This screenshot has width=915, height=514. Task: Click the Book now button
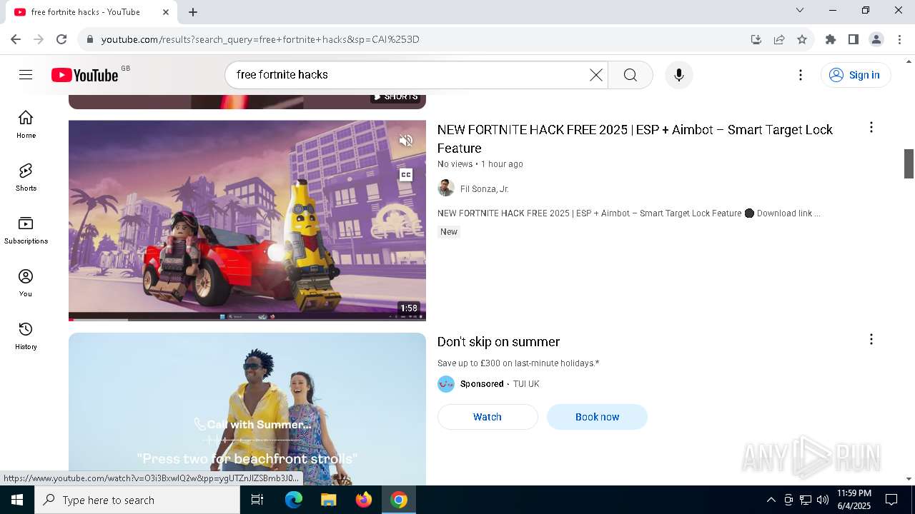597,417
